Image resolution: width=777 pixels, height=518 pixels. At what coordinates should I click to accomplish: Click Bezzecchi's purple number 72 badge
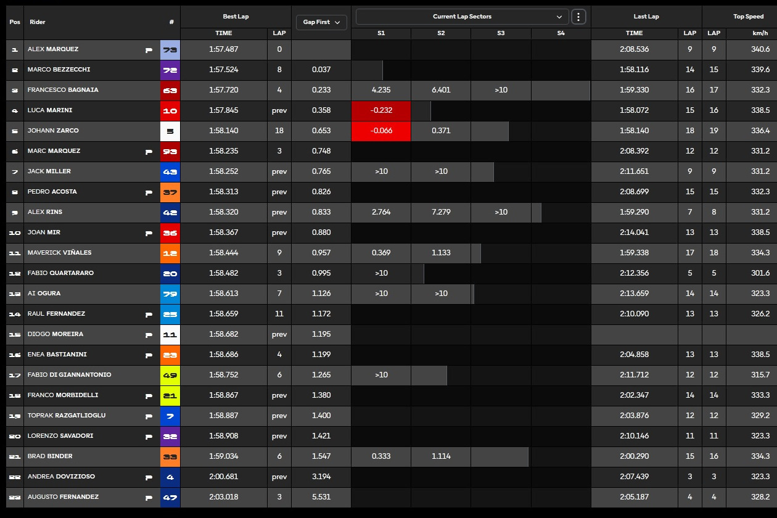coord(170,70)
